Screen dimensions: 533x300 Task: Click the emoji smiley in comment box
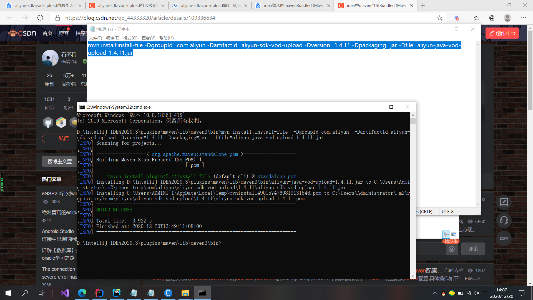452,249
